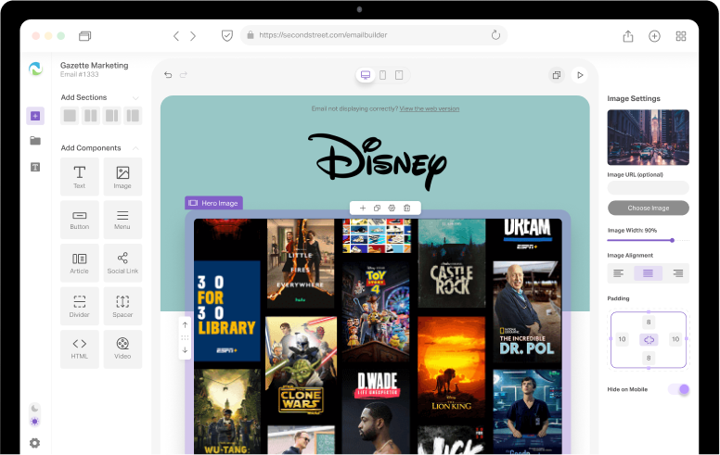
Task: Open Hero Image block settings gear
Action: 392,208
